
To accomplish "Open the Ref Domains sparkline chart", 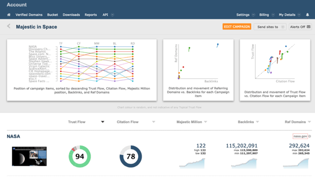I will pos(296,163).
